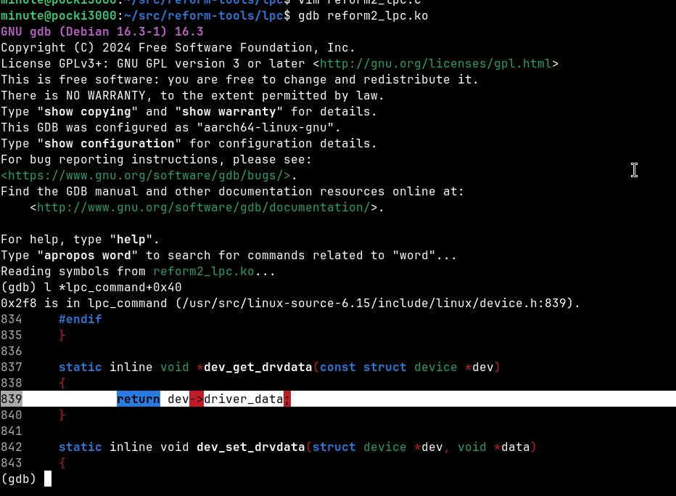Screen dimensions: 676x496
Task: Click the 'l *lpc_command+0x40' command text
Action: point(113,287)
